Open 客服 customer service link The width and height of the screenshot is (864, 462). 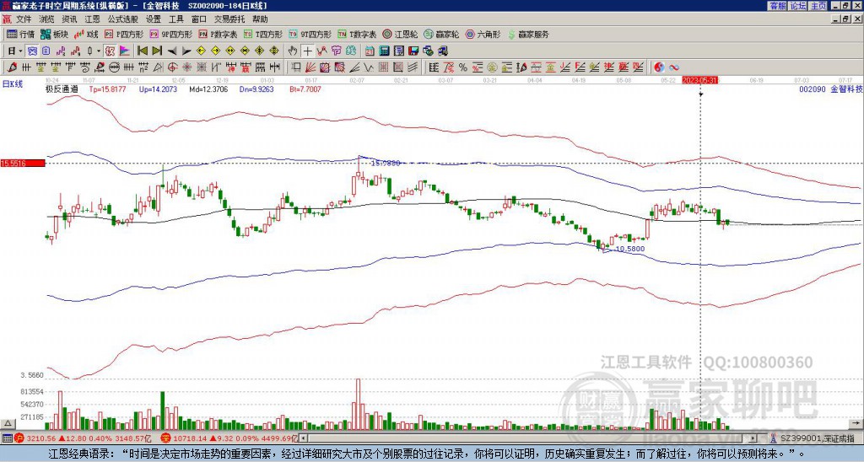pyautogui.click(x=777, y=6)
